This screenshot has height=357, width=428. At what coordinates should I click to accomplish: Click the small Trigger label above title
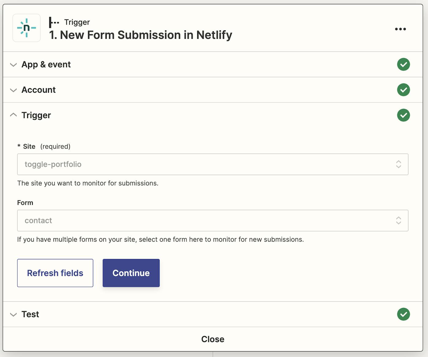tap(77, 22)
